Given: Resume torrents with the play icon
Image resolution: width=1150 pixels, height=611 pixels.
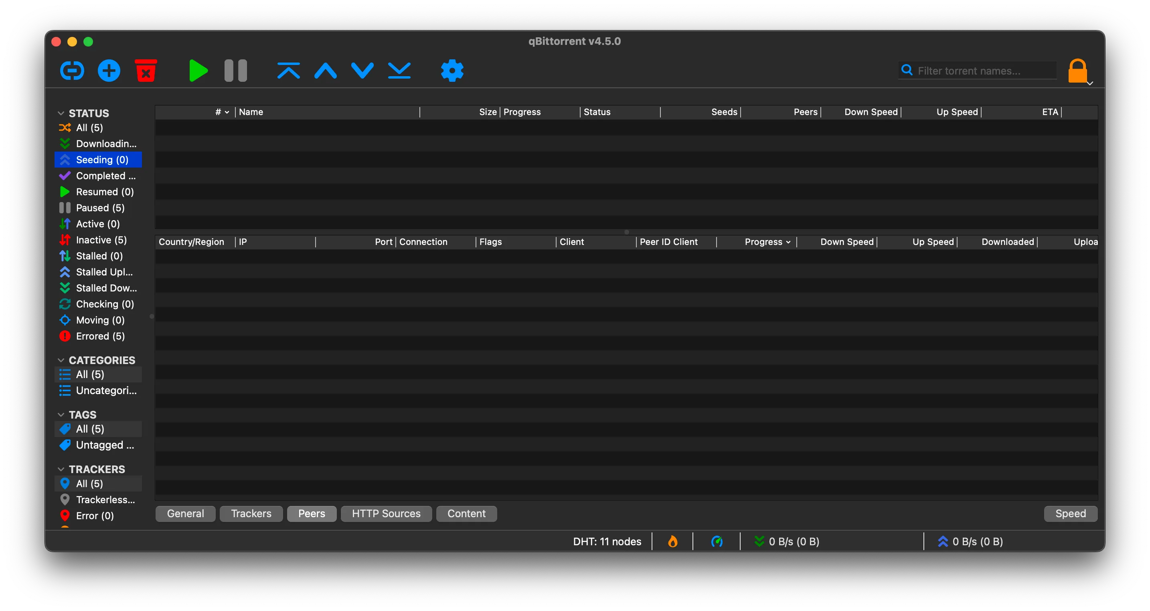Looking at the screenshot, I should [198, 70].
